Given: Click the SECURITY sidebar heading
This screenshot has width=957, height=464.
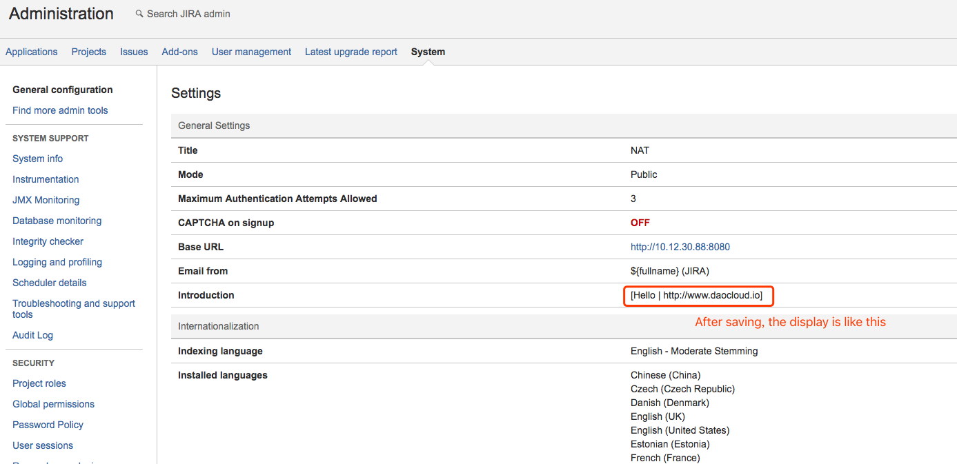Looking at the screenshot, I should click(x=33, y=363).
